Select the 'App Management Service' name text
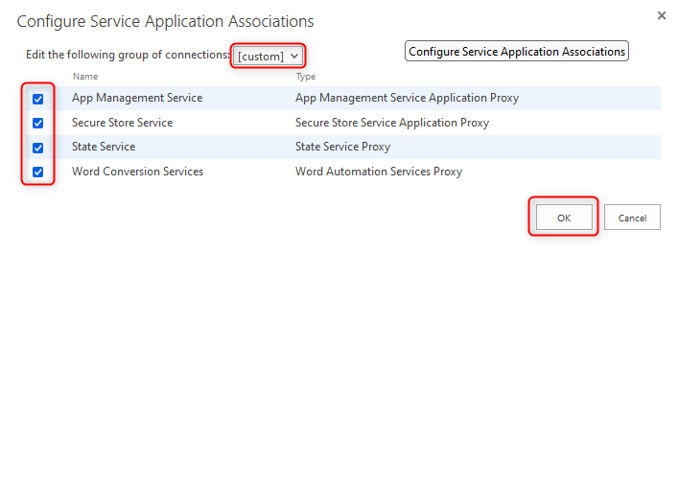The image size is (678, 483). click(x=137, y=98)
